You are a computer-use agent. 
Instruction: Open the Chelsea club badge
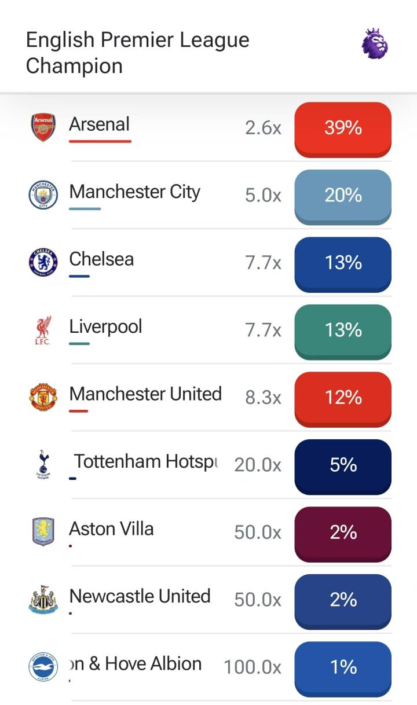point(43,262)
